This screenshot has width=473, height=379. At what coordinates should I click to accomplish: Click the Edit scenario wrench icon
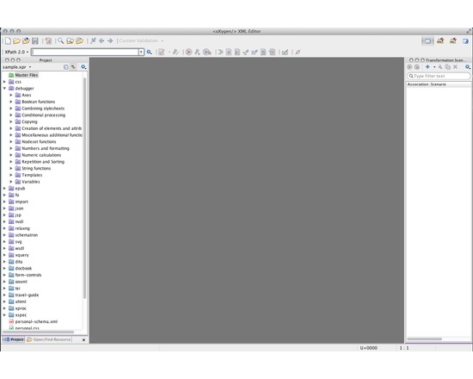pyautogui.click(x=440, y=67)
